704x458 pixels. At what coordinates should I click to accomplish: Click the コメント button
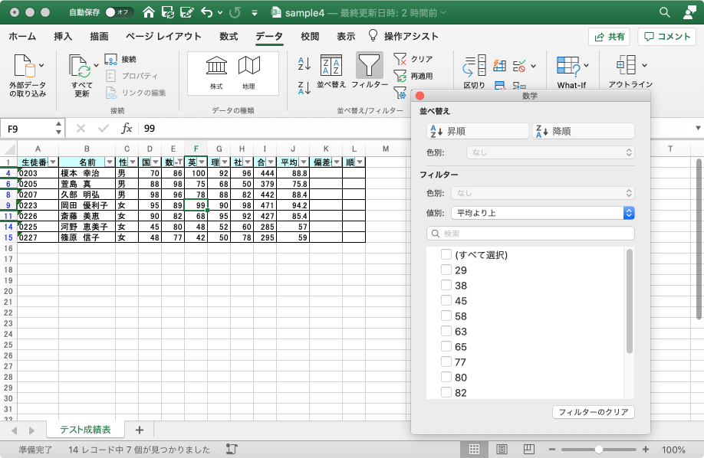(x=666, y=37)
